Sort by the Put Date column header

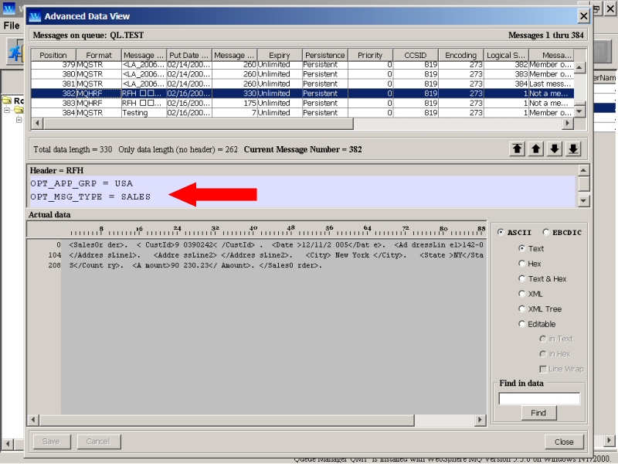pyautogui.click(x=189, y=55)
